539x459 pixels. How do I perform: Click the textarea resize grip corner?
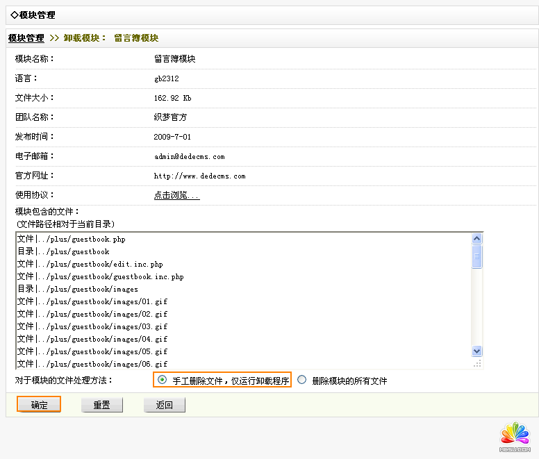click(x=476, y=363)
